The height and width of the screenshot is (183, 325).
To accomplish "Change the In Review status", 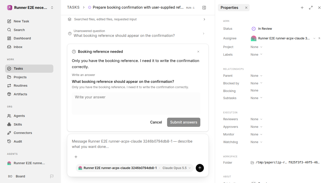I will 262,29.
